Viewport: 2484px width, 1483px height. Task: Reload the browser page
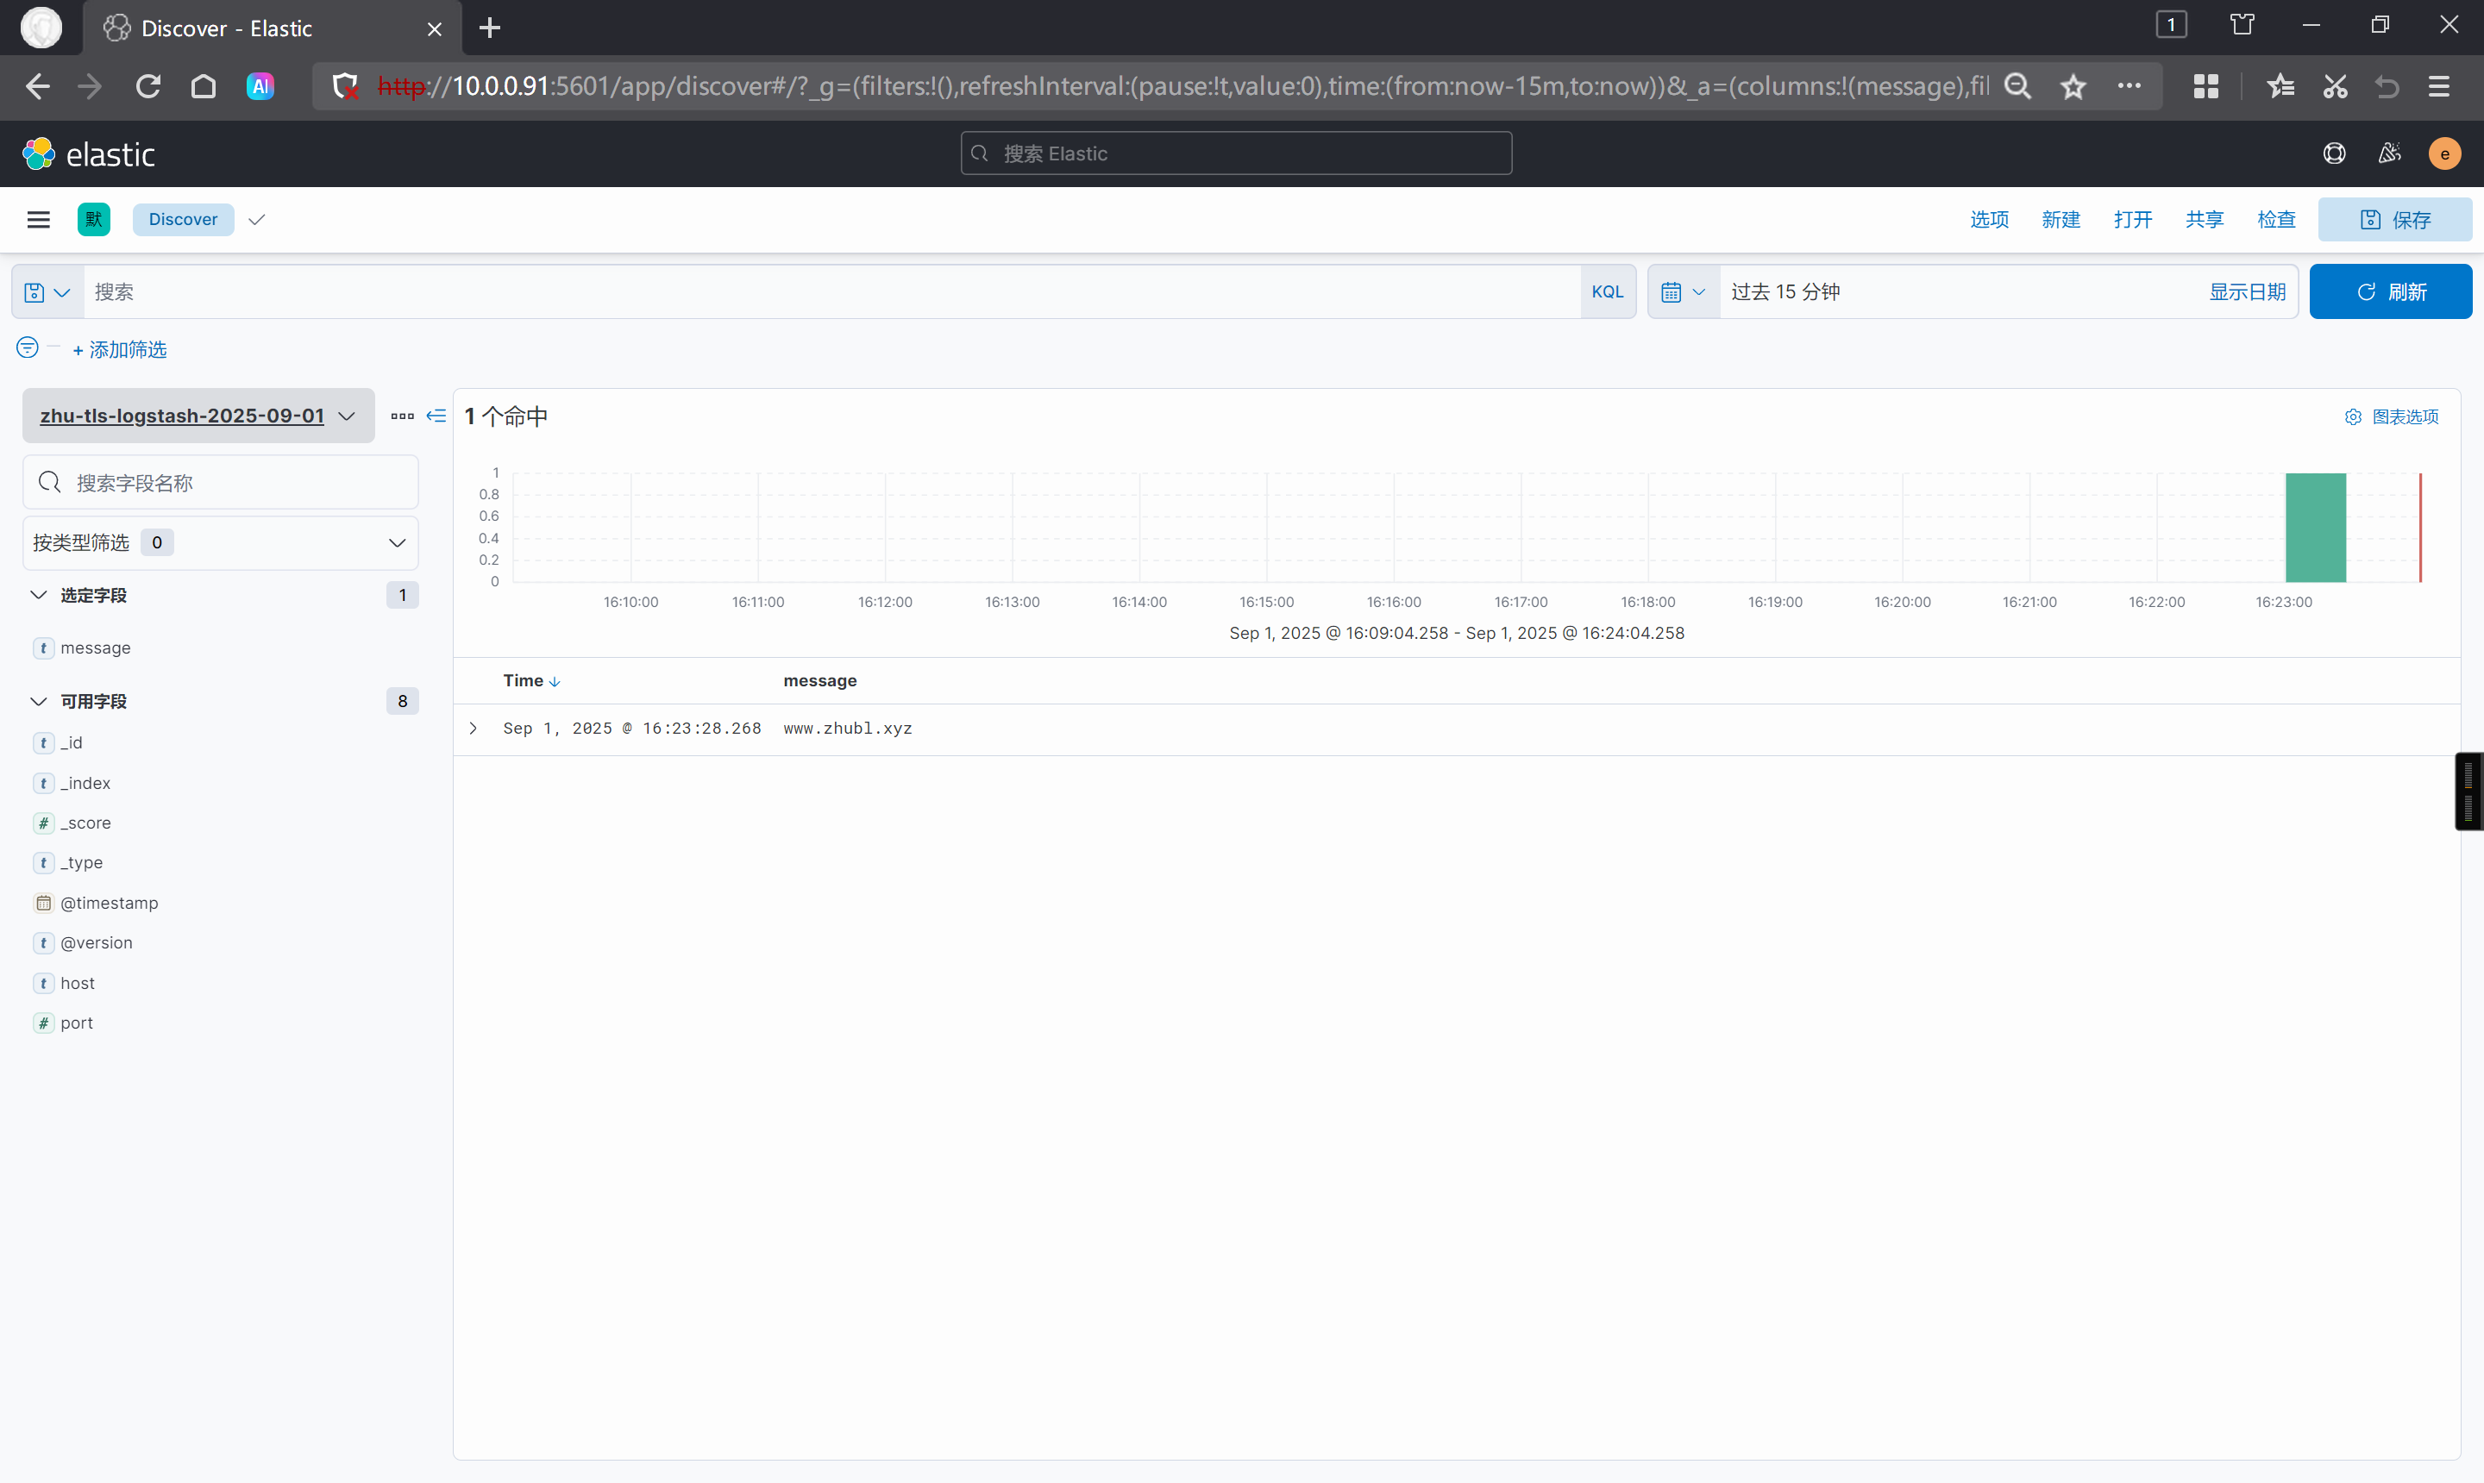coord(148,87)
